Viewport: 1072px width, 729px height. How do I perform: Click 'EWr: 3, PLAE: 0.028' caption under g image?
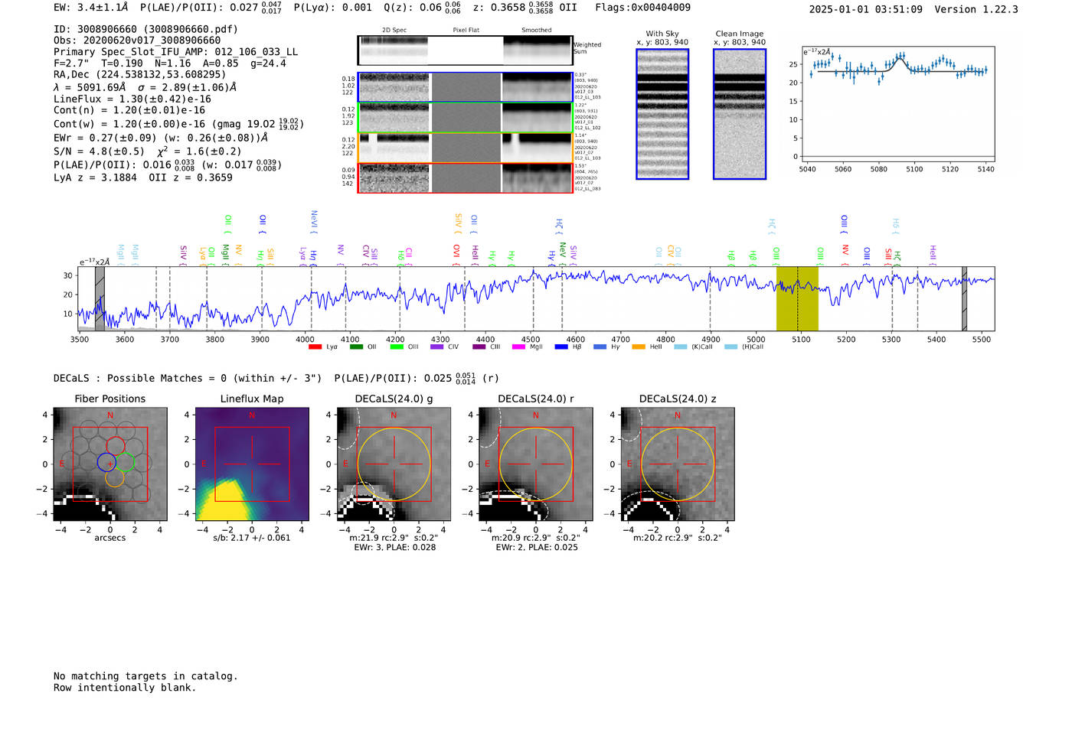click(394, 548)
